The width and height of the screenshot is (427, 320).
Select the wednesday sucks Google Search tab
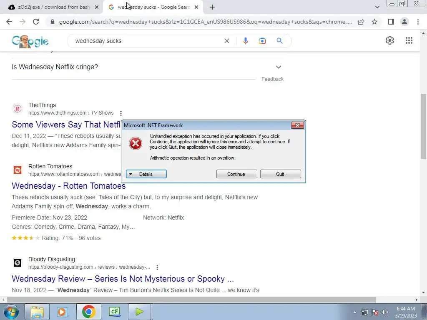click(x=153, y=7)
